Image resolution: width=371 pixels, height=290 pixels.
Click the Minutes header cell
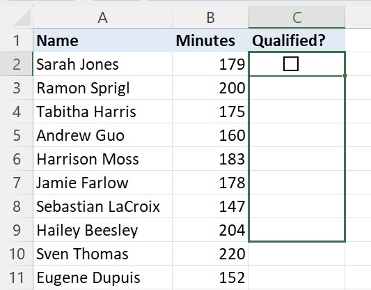[x=210, y=40]
